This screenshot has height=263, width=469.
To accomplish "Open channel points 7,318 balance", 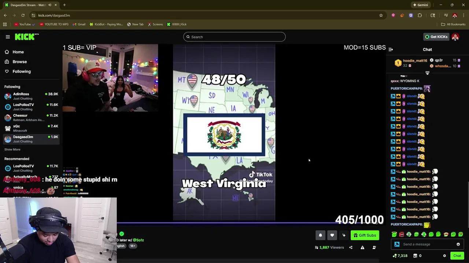I will [x=400, y=256].
